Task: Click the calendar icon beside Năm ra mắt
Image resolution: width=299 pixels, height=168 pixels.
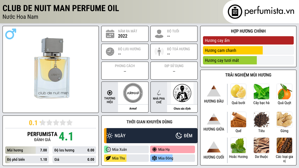Action: pos(110,34)
